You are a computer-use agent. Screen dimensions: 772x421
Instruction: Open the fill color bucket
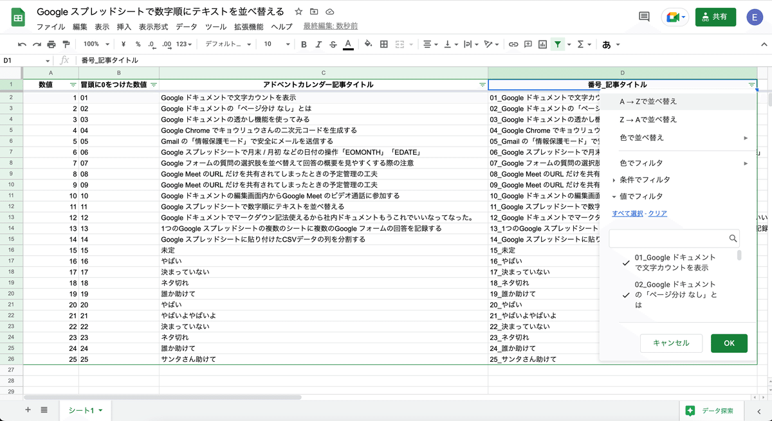click(x=369, y=44)
